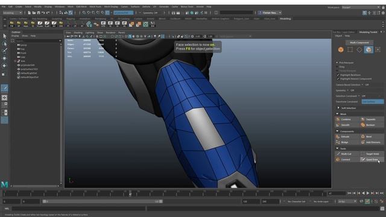Switch to Face selection mode icon
The width and height of the screenshot is (386, 217).
[369, 49]
